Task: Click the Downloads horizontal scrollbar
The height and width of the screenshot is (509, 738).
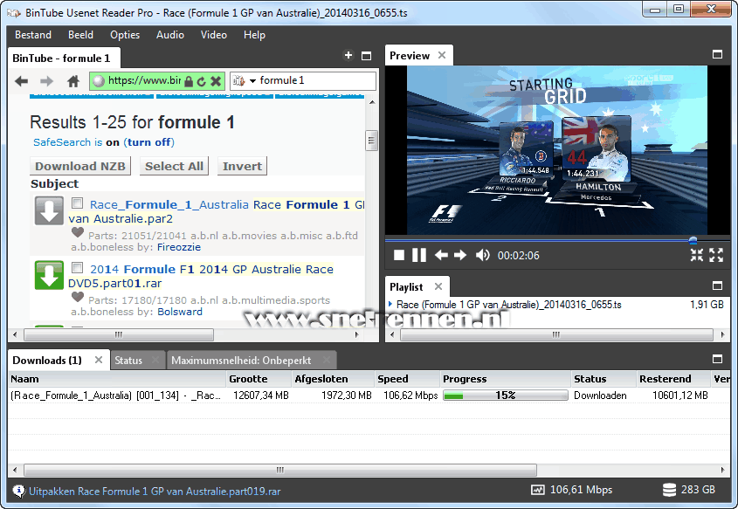Action: tap(280, 470)
